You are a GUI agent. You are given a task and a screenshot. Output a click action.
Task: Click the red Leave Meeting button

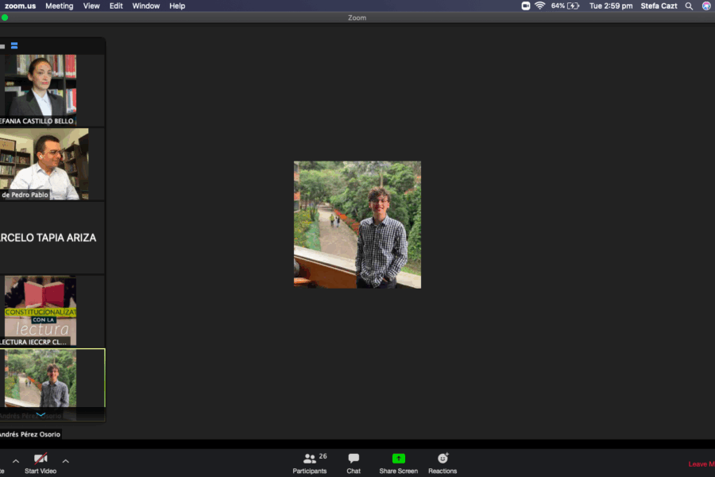pos(699,464)
